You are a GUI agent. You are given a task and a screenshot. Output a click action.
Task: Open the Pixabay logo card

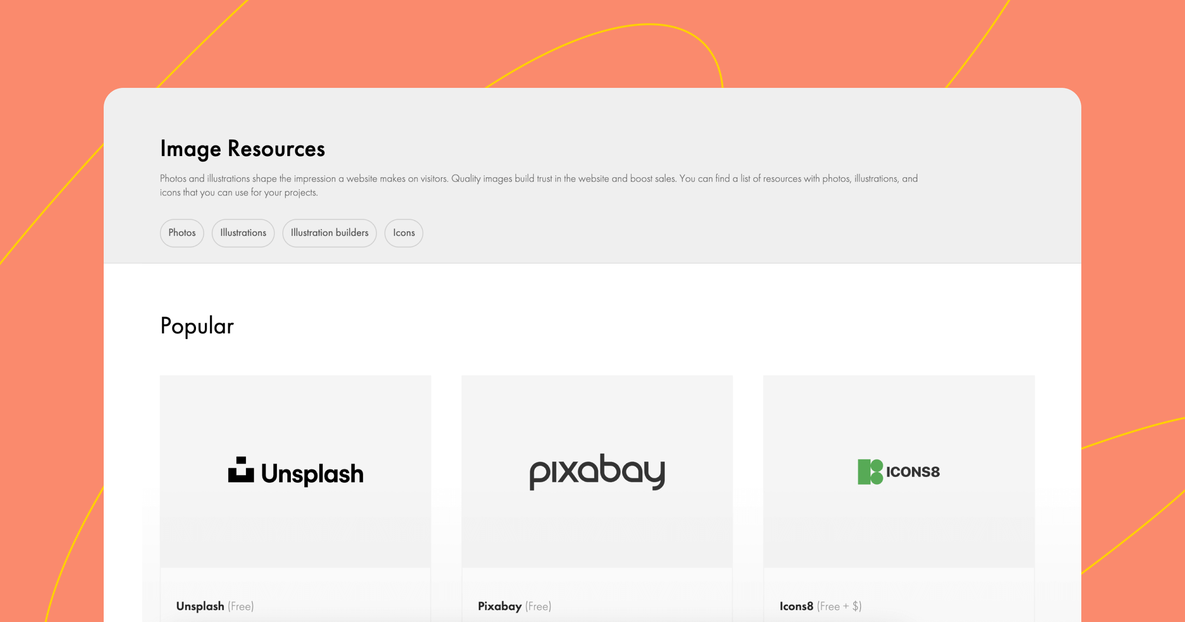597,471
